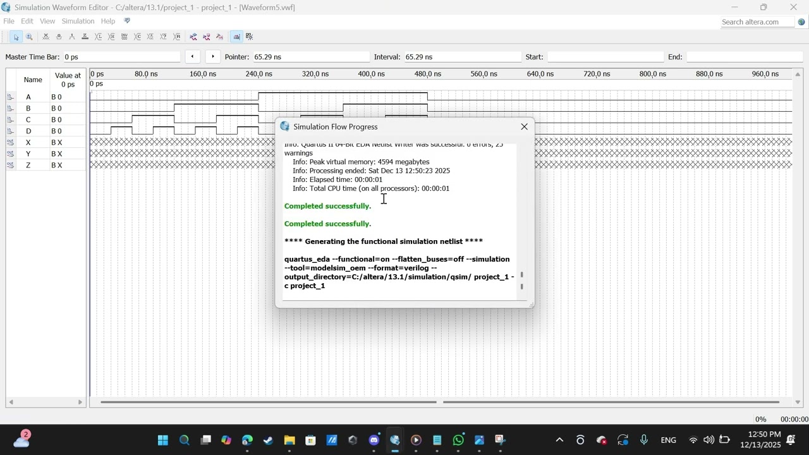809x455 pixels.
Task: Click the signal name pane right scroll arrow
Action: point(80,402)
